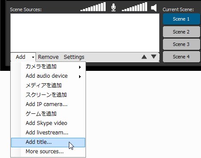Move source down with down arrow
The height and width of the screenshot is (158, 201).
[154, 57]
